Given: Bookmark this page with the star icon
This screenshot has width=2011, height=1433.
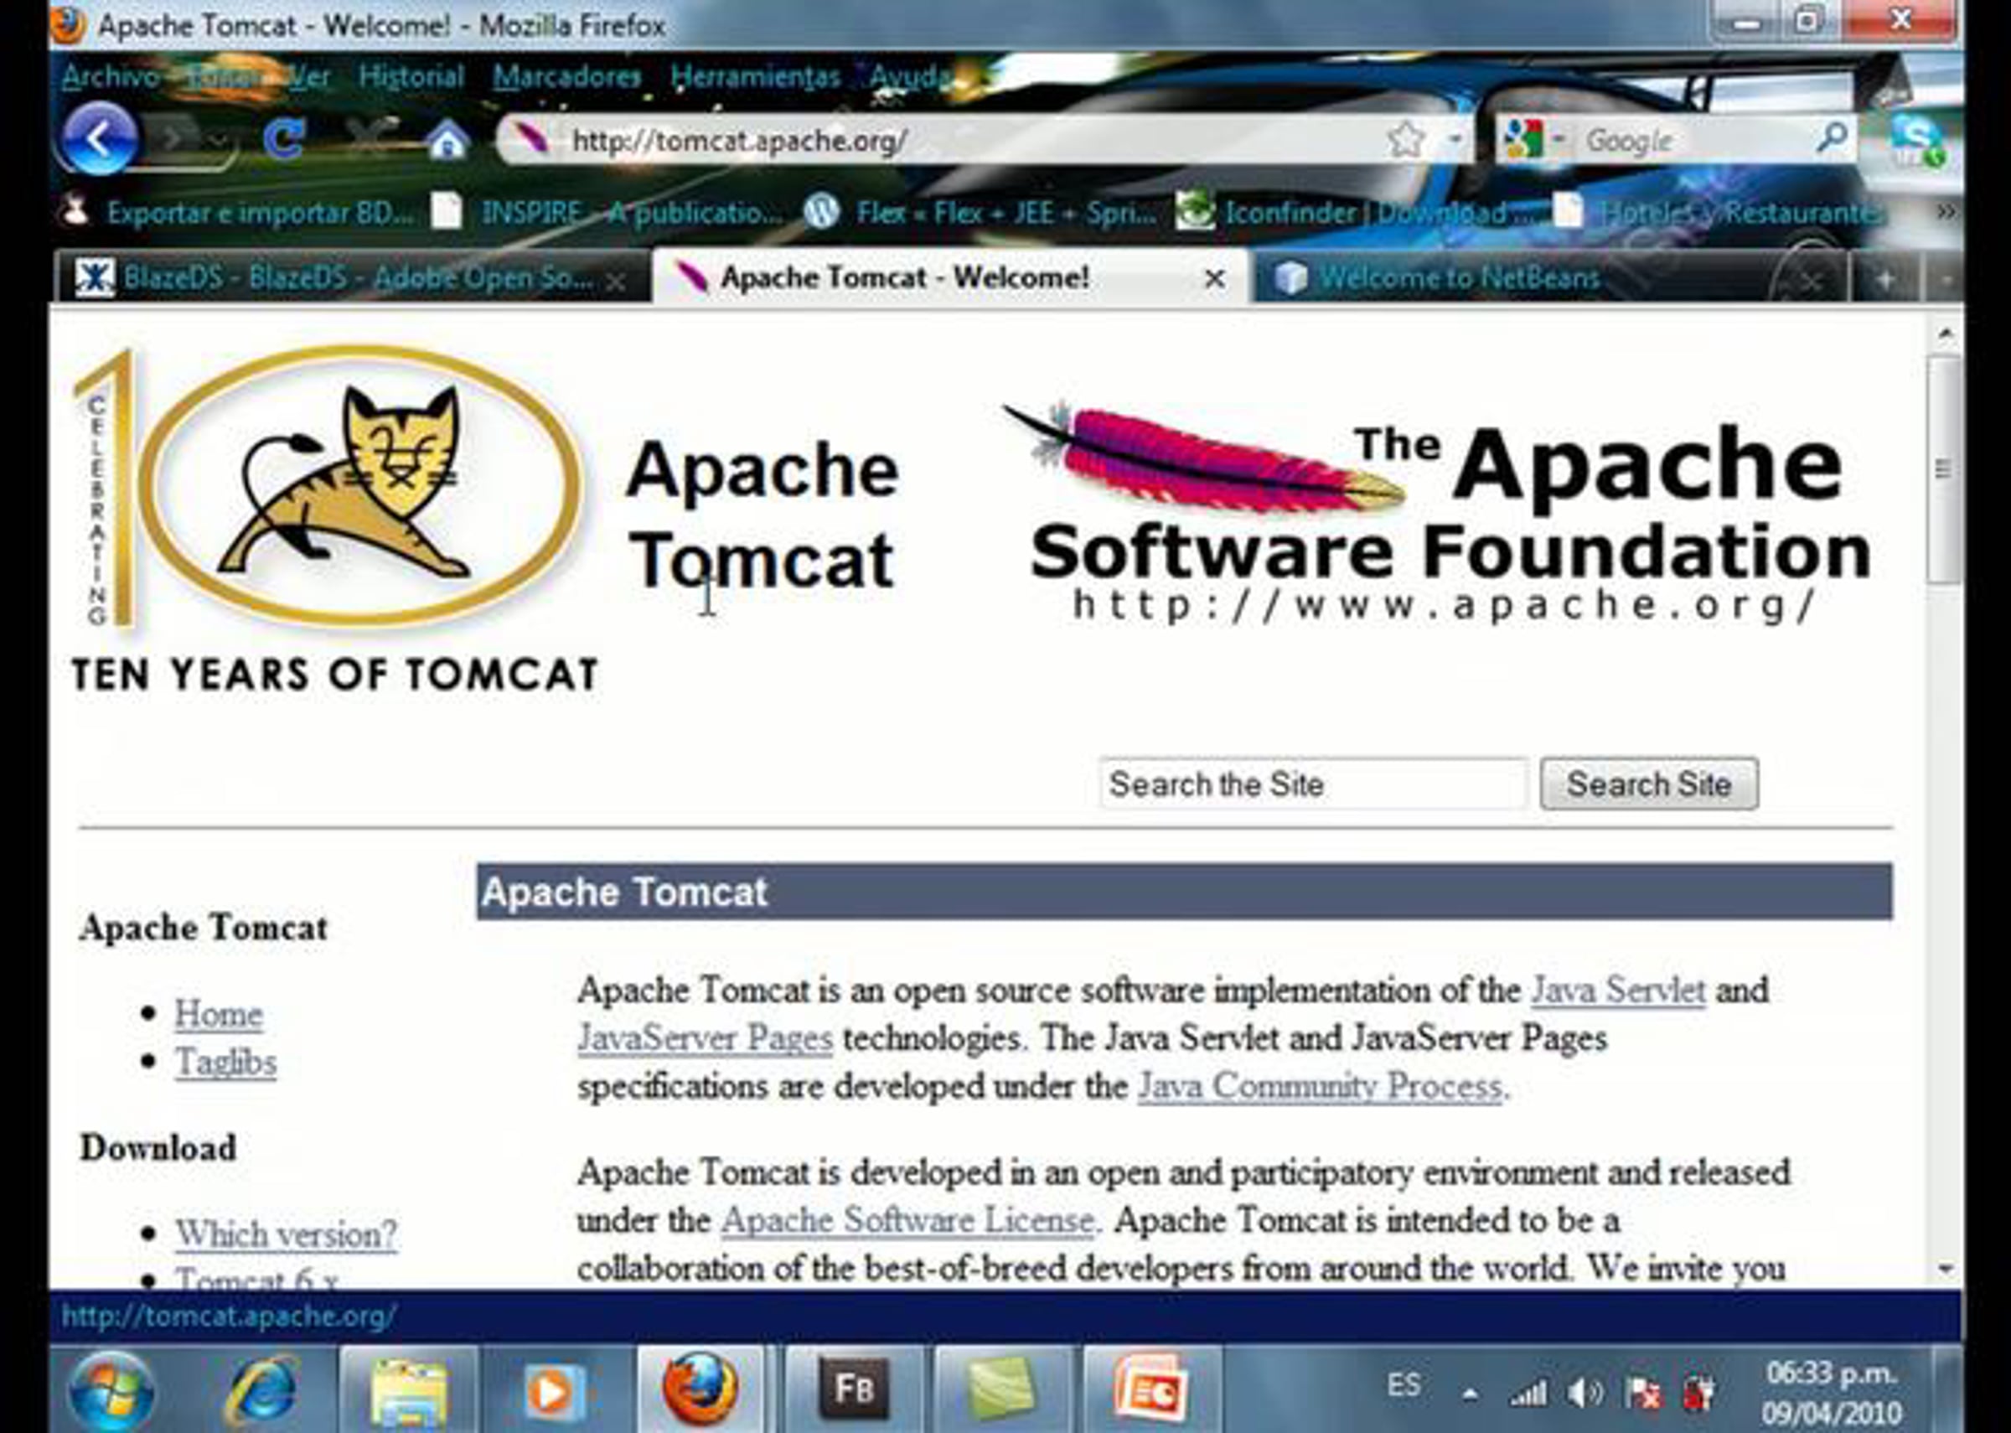Looking at the screenshot, I should click(x=1404, y=138).
